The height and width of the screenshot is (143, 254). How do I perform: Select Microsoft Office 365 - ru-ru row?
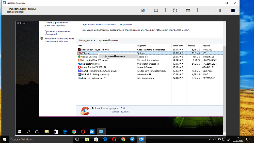pyautogui.click(x=150, y=60)
